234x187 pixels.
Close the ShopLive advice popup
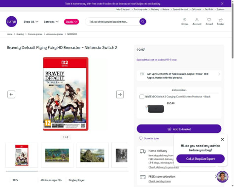point(222,139)
